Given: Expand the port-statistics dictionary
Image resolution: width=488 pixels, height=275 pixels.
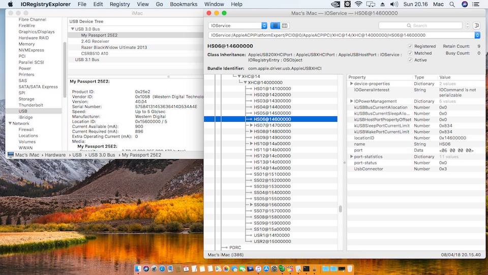Looking at the screenshot, I should tap(351, 157).
